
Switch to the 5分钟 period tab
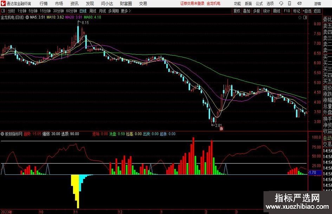(x=33, y=11)
